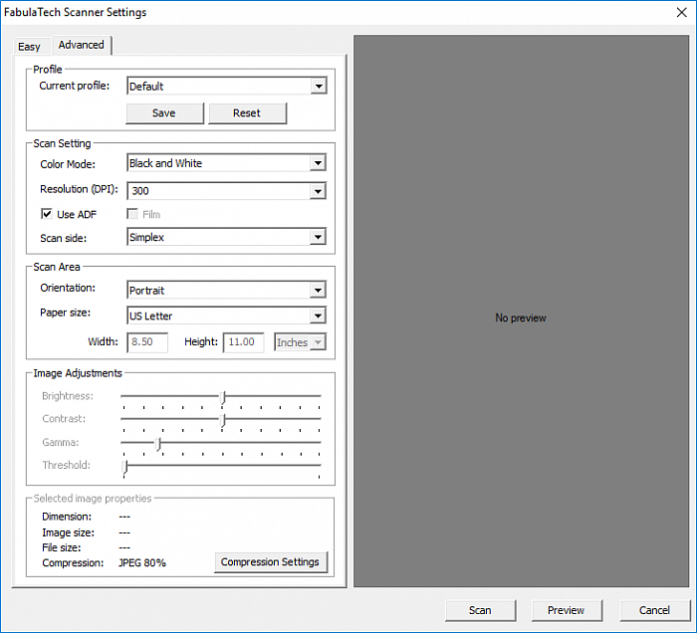Screen dimensions: 697x633
Task: Switch to the Easy tab
Action: [29, 46]
